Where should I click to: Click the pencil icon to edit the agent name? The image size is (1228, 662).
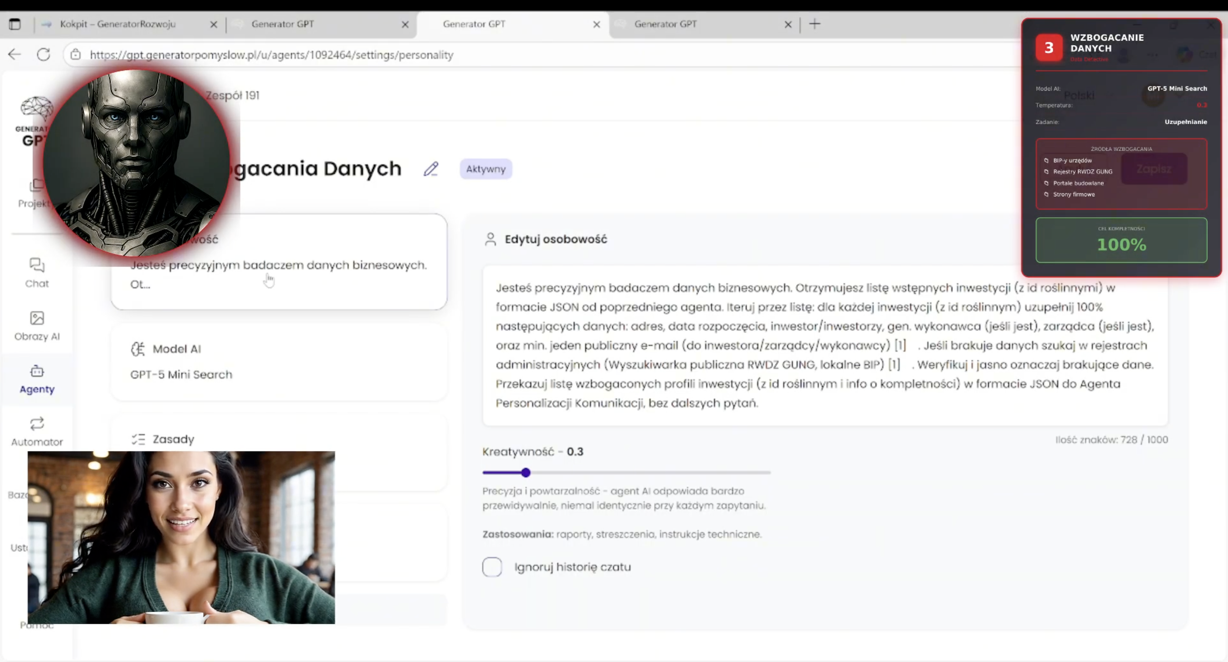coord(430,169)
